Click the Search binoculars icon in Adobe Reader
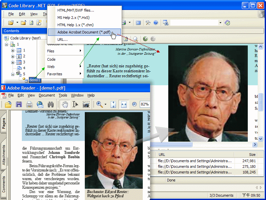The height and width of the screenshot is (200, 266). pos(51,104)
